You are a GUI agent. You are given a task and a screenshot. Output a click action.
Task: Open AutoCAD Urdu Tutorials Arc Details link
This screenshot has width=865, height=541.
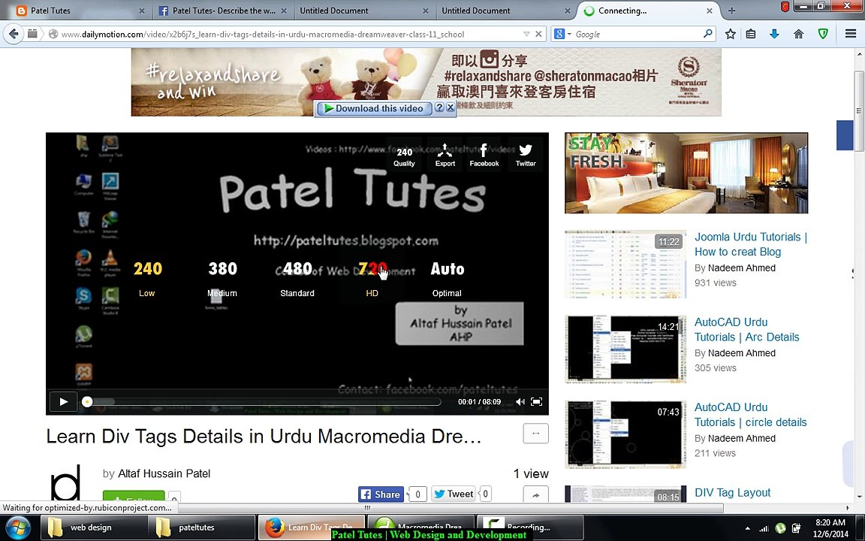746,330
